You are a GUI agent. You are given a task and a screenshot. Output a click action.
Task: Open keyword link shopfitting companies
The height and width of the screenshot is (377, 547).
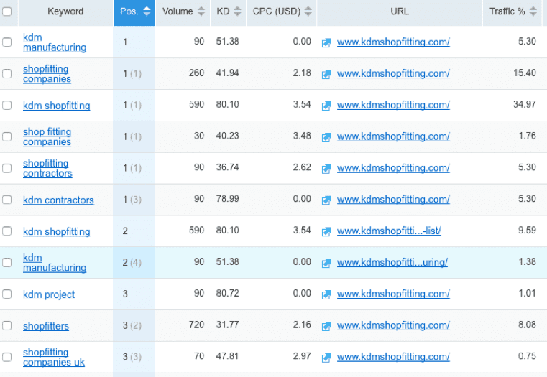point(47,73)
